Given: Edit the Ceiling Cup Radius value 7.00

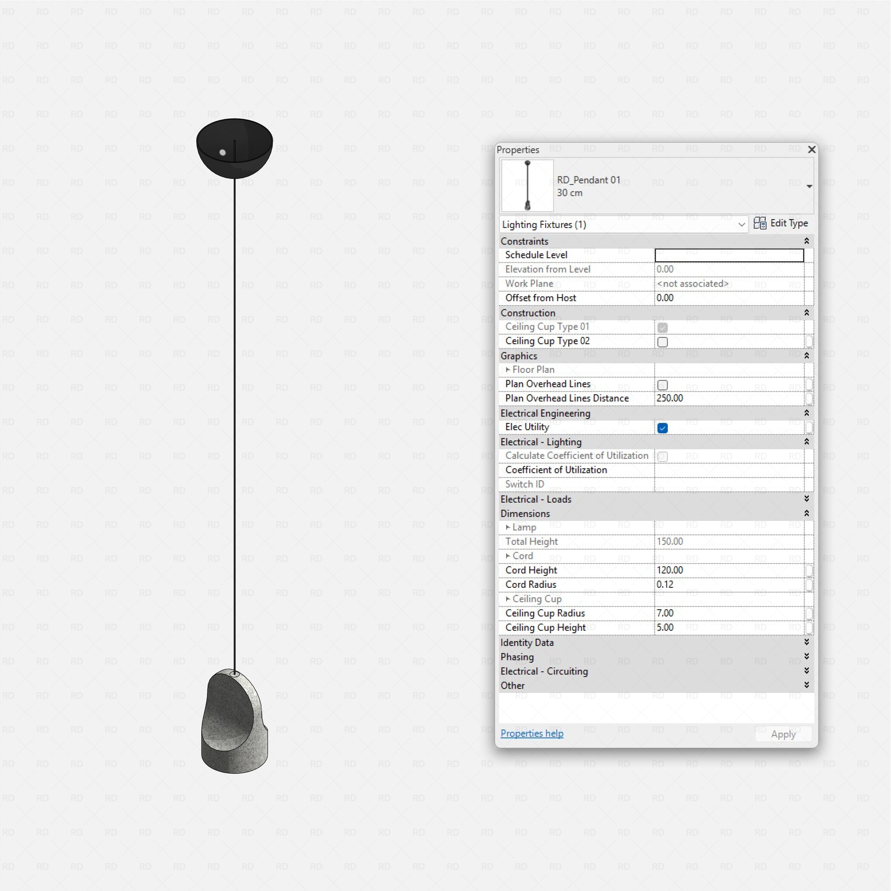Looking at the screenshot, I should click(x=729, y=613).
